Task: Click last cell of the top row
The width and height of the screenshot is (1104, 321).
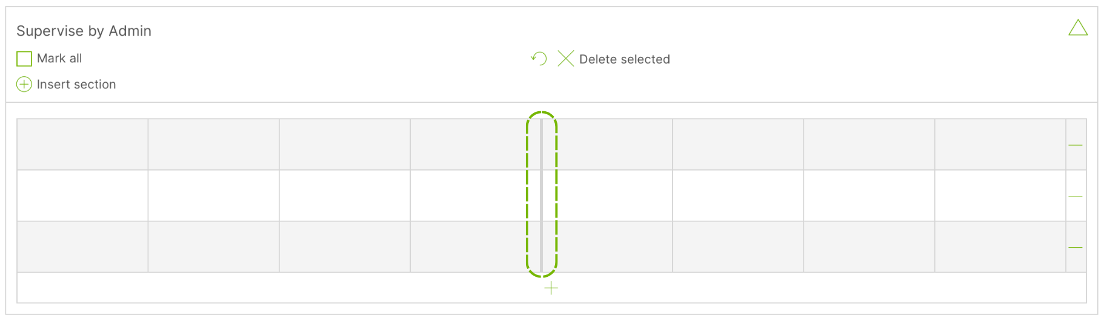Action: click(x=1000, y=144)
